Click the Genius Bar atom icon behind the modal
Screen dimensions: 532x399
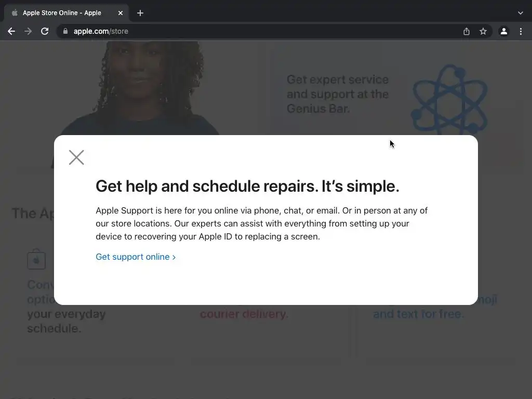450,99
